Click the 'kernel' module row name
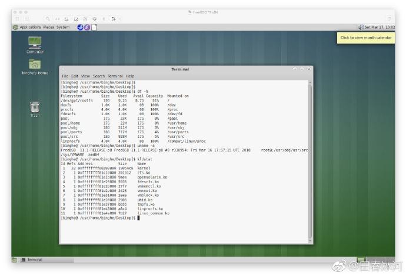 (x=144, y=168)
